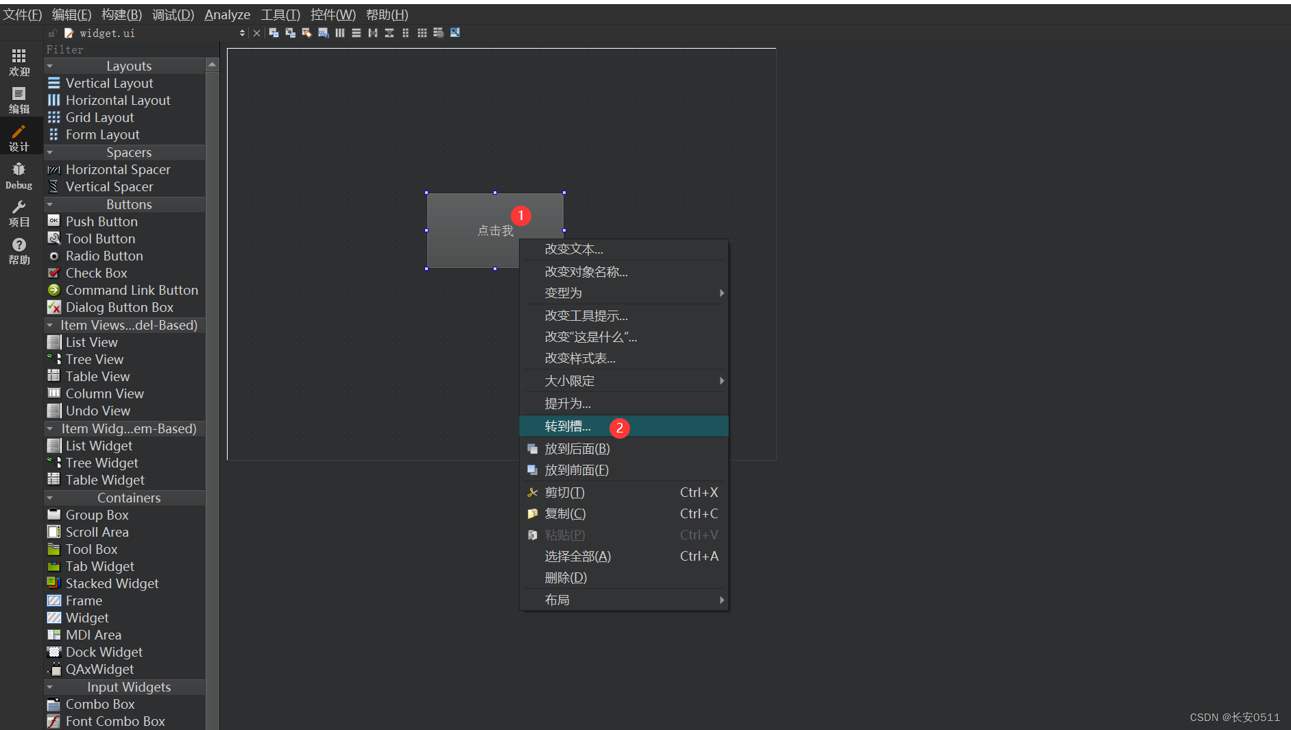The width and height of the screenshot is (1291, 730).
Task: Apply Lay Out Horizontally from the toolbar
Action: [339, 33]
